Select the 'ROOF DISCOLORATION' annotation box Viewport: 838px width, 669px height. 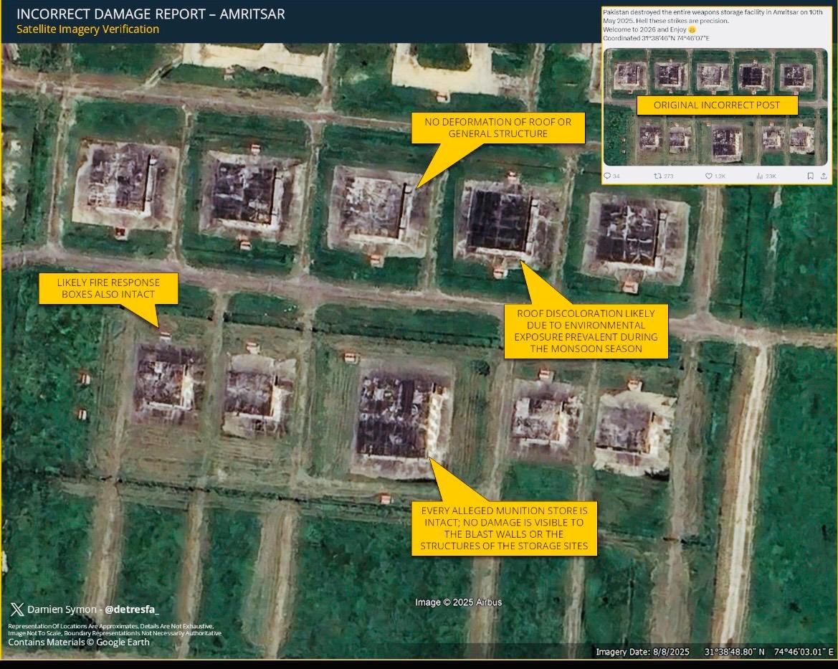pos(586,331)
